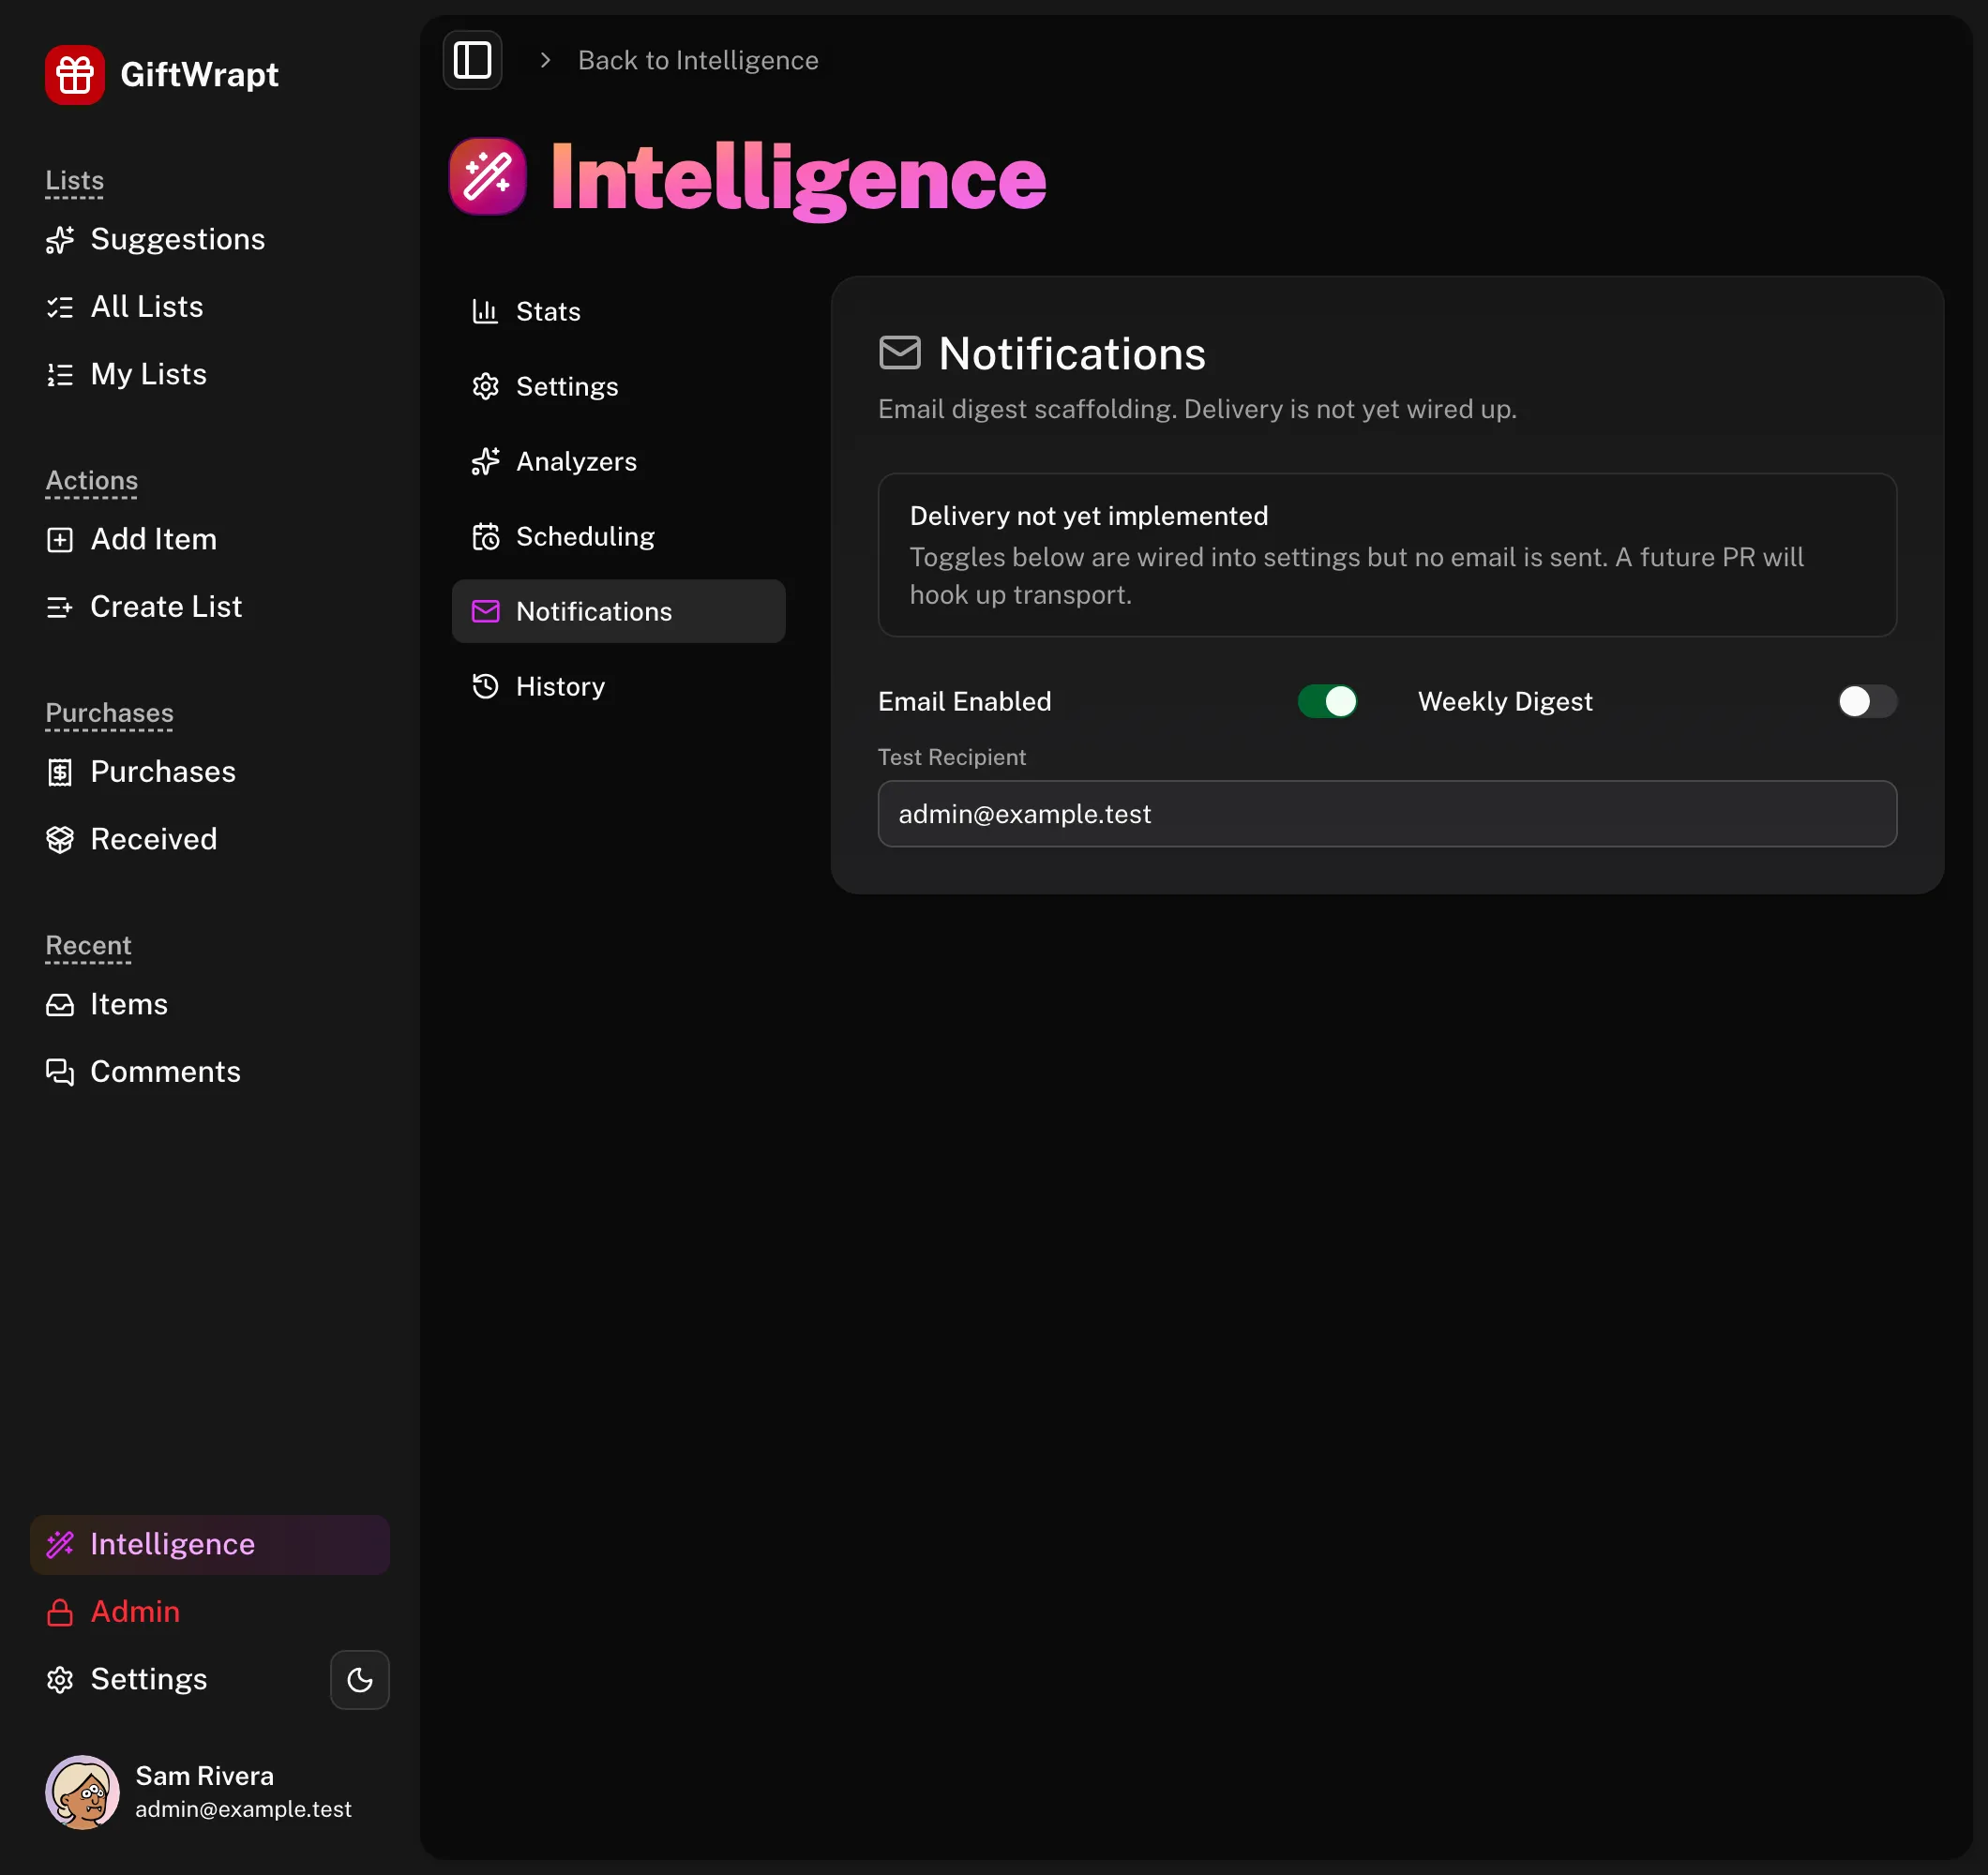The image size is (1988, 1875).
Task: Open the Create List action
Action: click(210, 607)
